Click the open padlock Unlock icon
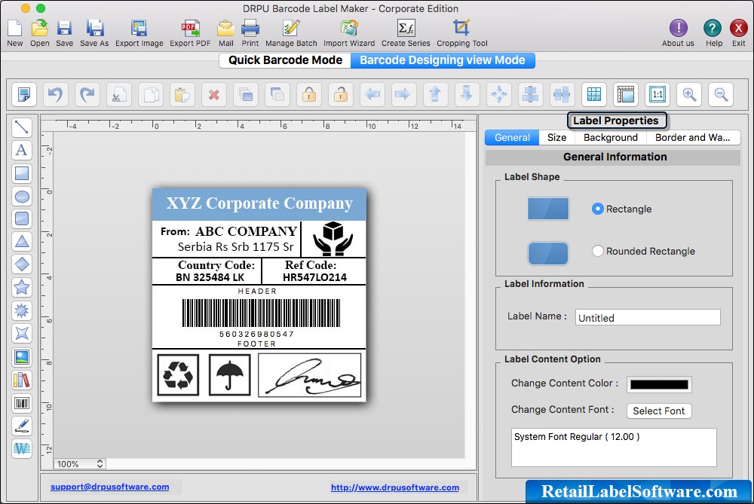754x504 pixels. 341,94
